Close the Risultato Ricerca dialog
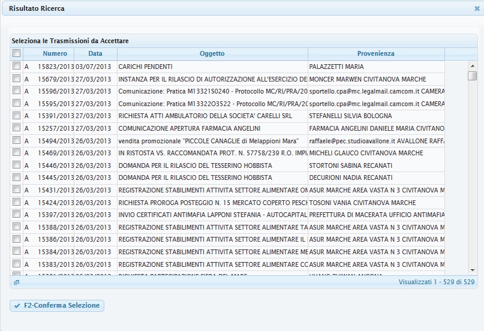Viewport: 484px width, 331px height. coord(477,8)
